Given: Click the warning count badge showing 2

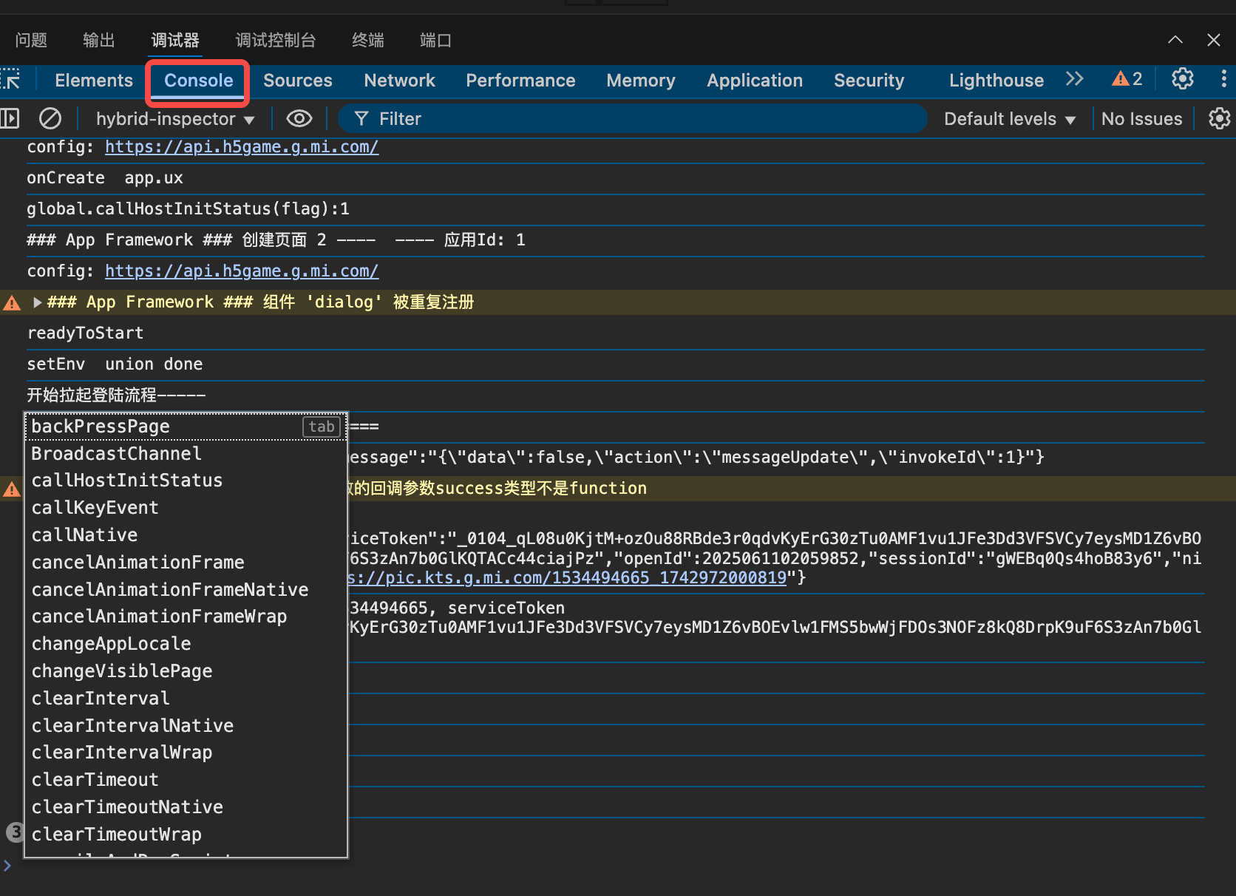Looking at the screenshot, I should click(x=1127, y=79).
